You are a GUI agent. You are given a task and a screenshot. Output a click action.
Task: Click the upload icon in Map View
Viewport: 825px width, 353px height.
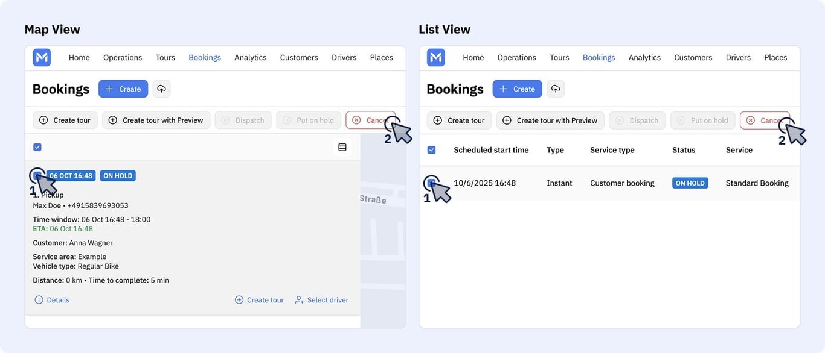[x=161, y=89]
